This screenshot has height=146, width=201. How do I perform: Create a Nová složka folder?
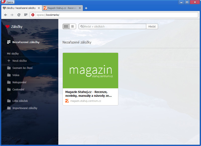click(20, 61)
